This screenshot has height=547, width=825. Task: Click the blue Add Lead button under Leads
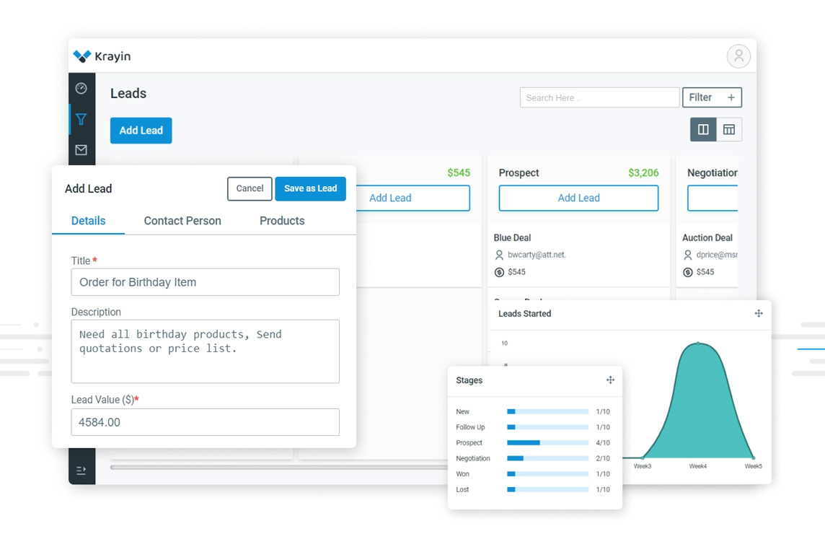141,131
